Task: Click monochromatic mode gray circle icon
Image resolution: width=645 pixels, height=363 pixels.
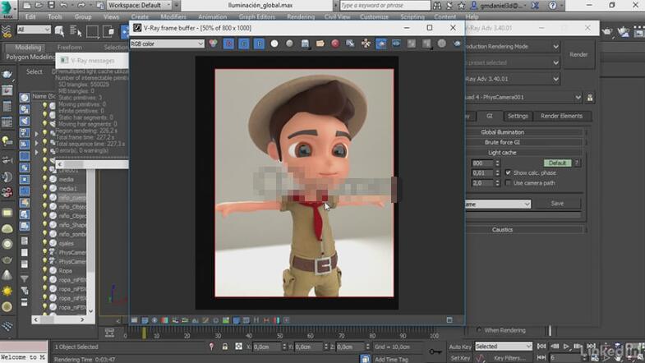Action: 289,44
